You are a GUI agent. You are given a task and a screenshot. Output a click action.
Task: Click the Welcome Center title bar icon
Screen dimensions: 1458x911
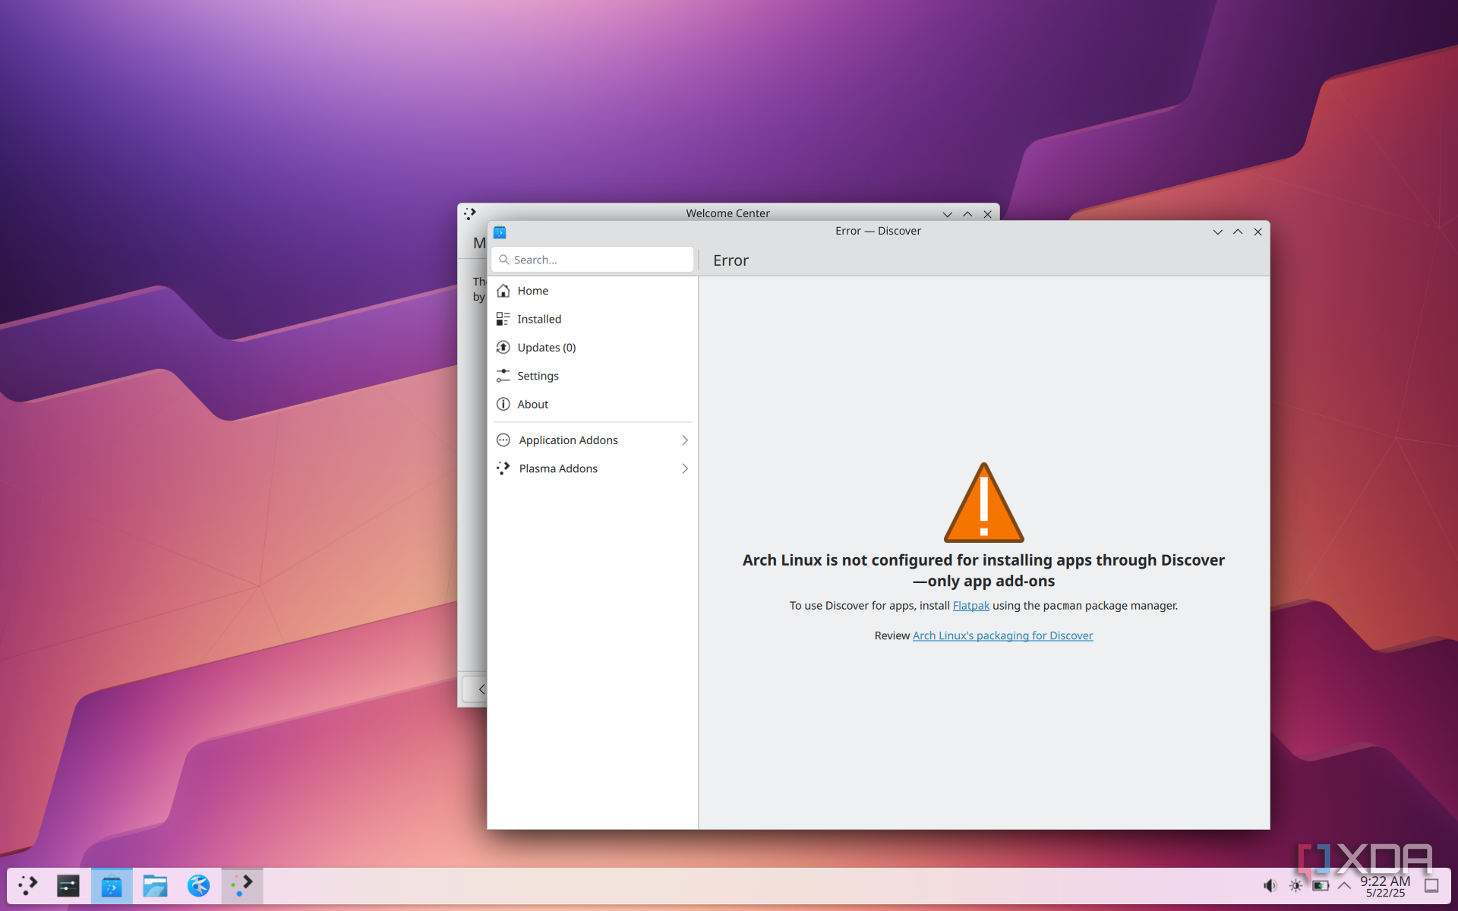470,214
